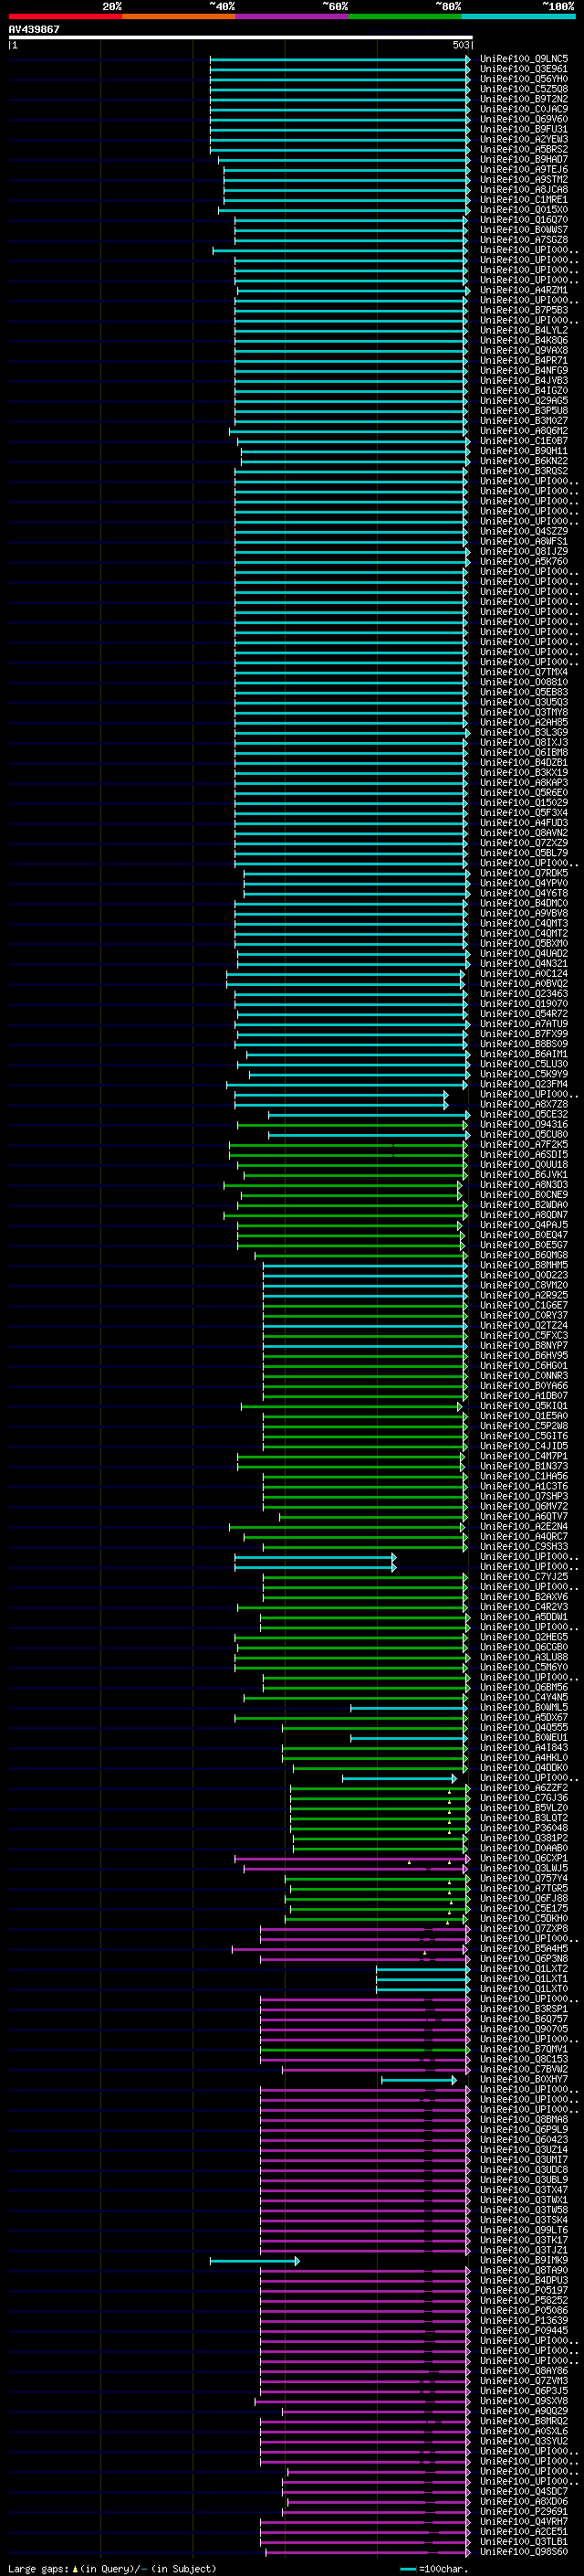Click the cyan ~100% identity legend segment

coord(518,16)
